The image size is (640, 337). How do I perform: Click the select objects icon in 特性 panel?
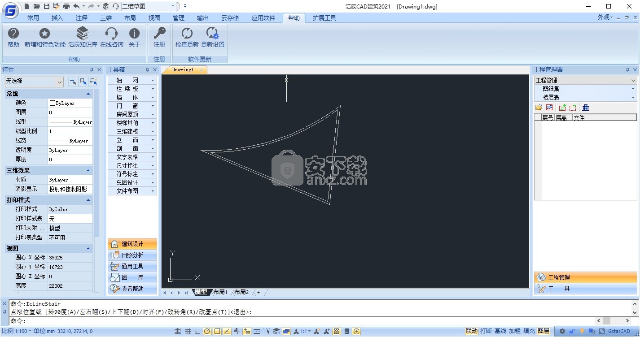click(83, 82)
